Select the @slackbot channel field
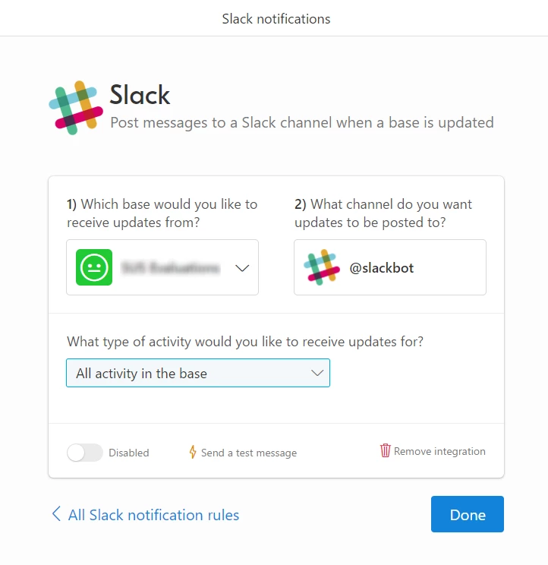Image resolution: width=548 pixels, height=565 pixels. pos(390,267)
